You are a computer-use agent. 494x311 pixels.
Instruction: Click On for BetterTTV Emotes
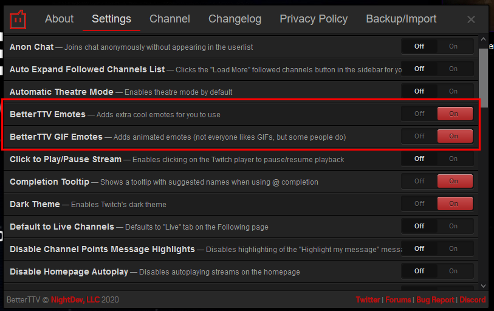click(x=455, y=114)
